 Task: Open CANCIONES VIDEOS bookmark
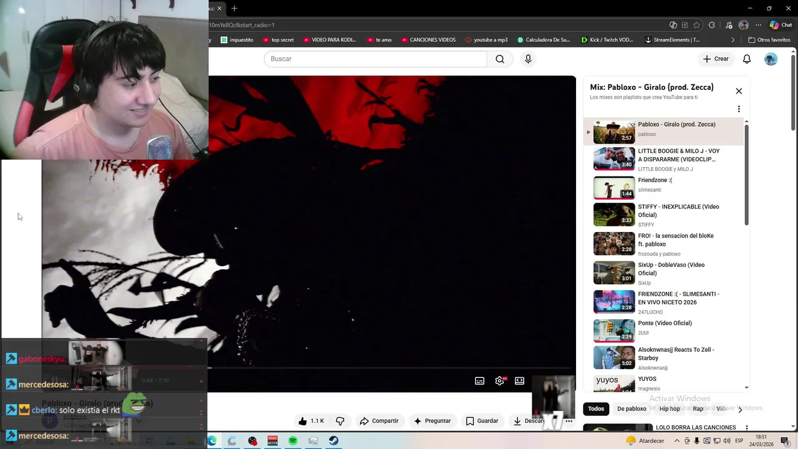coord(428,40)
